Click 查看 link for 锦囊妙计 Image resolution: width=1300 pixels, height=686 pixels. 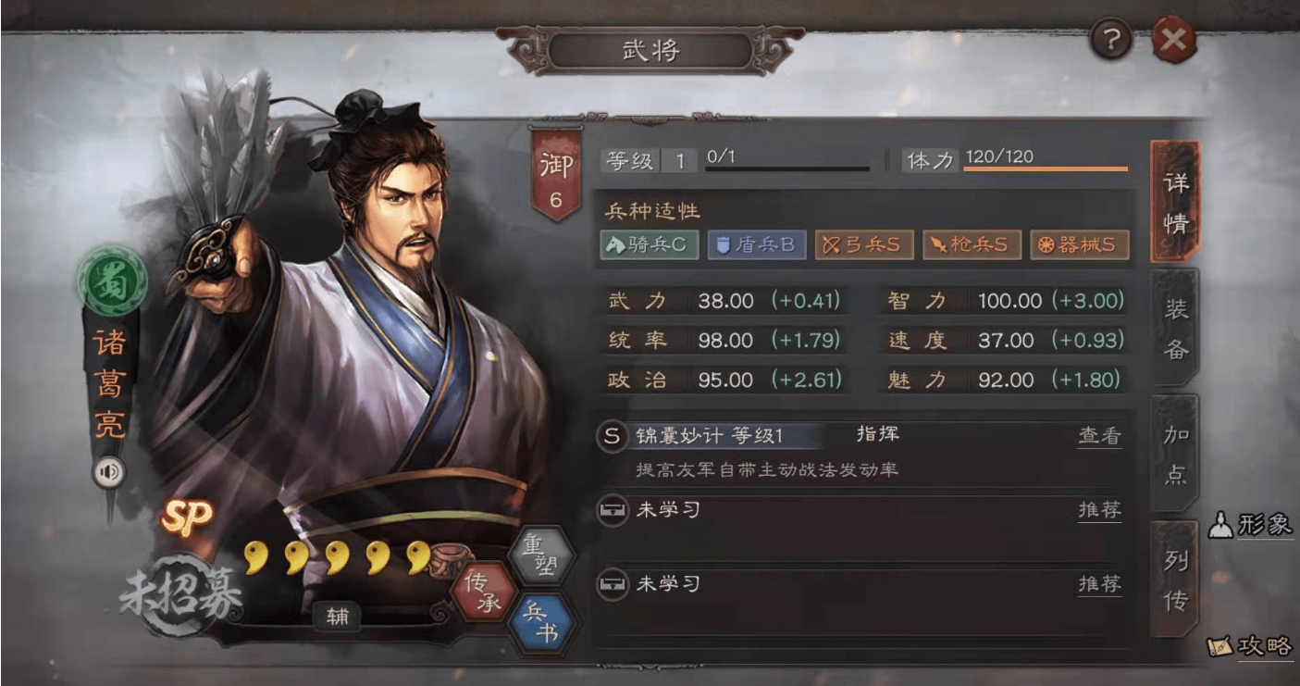[x=1099, y=436]
